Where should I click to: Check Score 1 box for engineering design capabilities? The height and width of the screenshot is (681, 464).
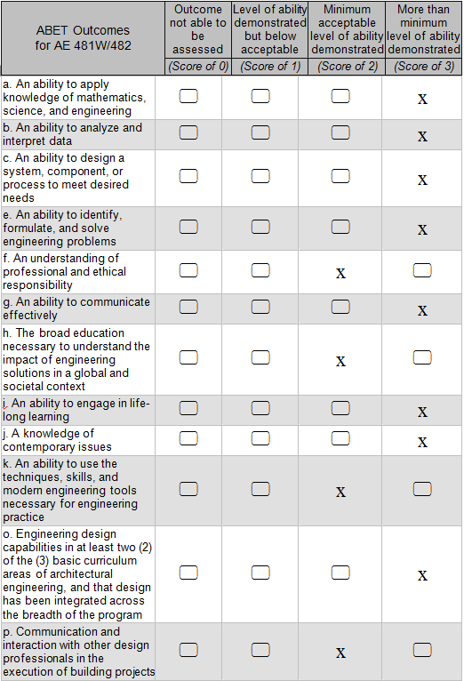tap(260, 573)
